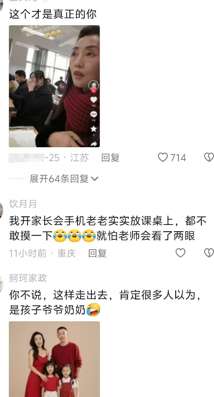Screen dimensions: 214x397
Task: Tap the dislike broken-heart on Jiangsu comment
Action: pos(209,158)
